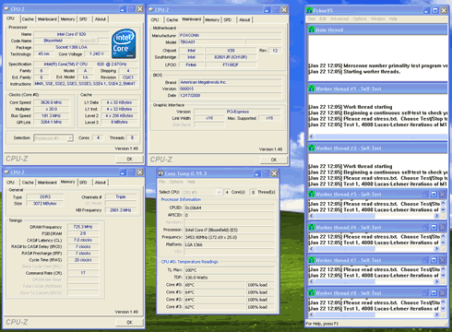Viewport: 452px width, 332px height.
Task: Click the DRAM Frequency value 725.3 MHz
Action: tap(83, 227)
